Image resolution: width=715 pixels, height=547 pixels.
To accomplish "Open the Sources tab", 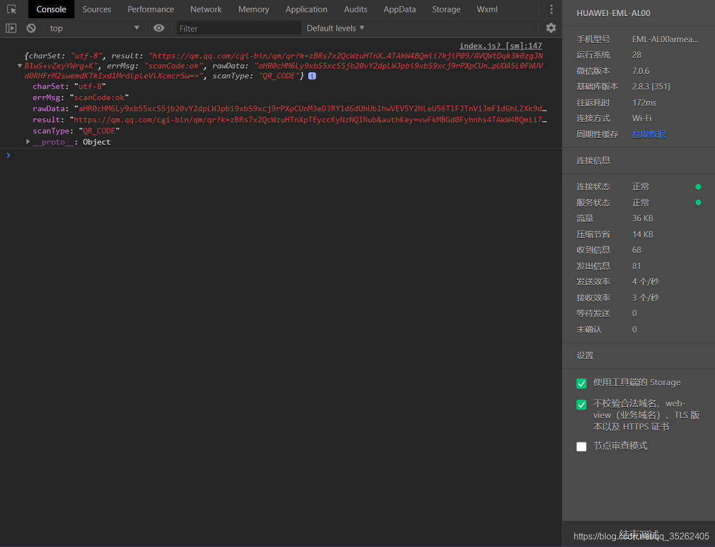I will click(97, 9).
